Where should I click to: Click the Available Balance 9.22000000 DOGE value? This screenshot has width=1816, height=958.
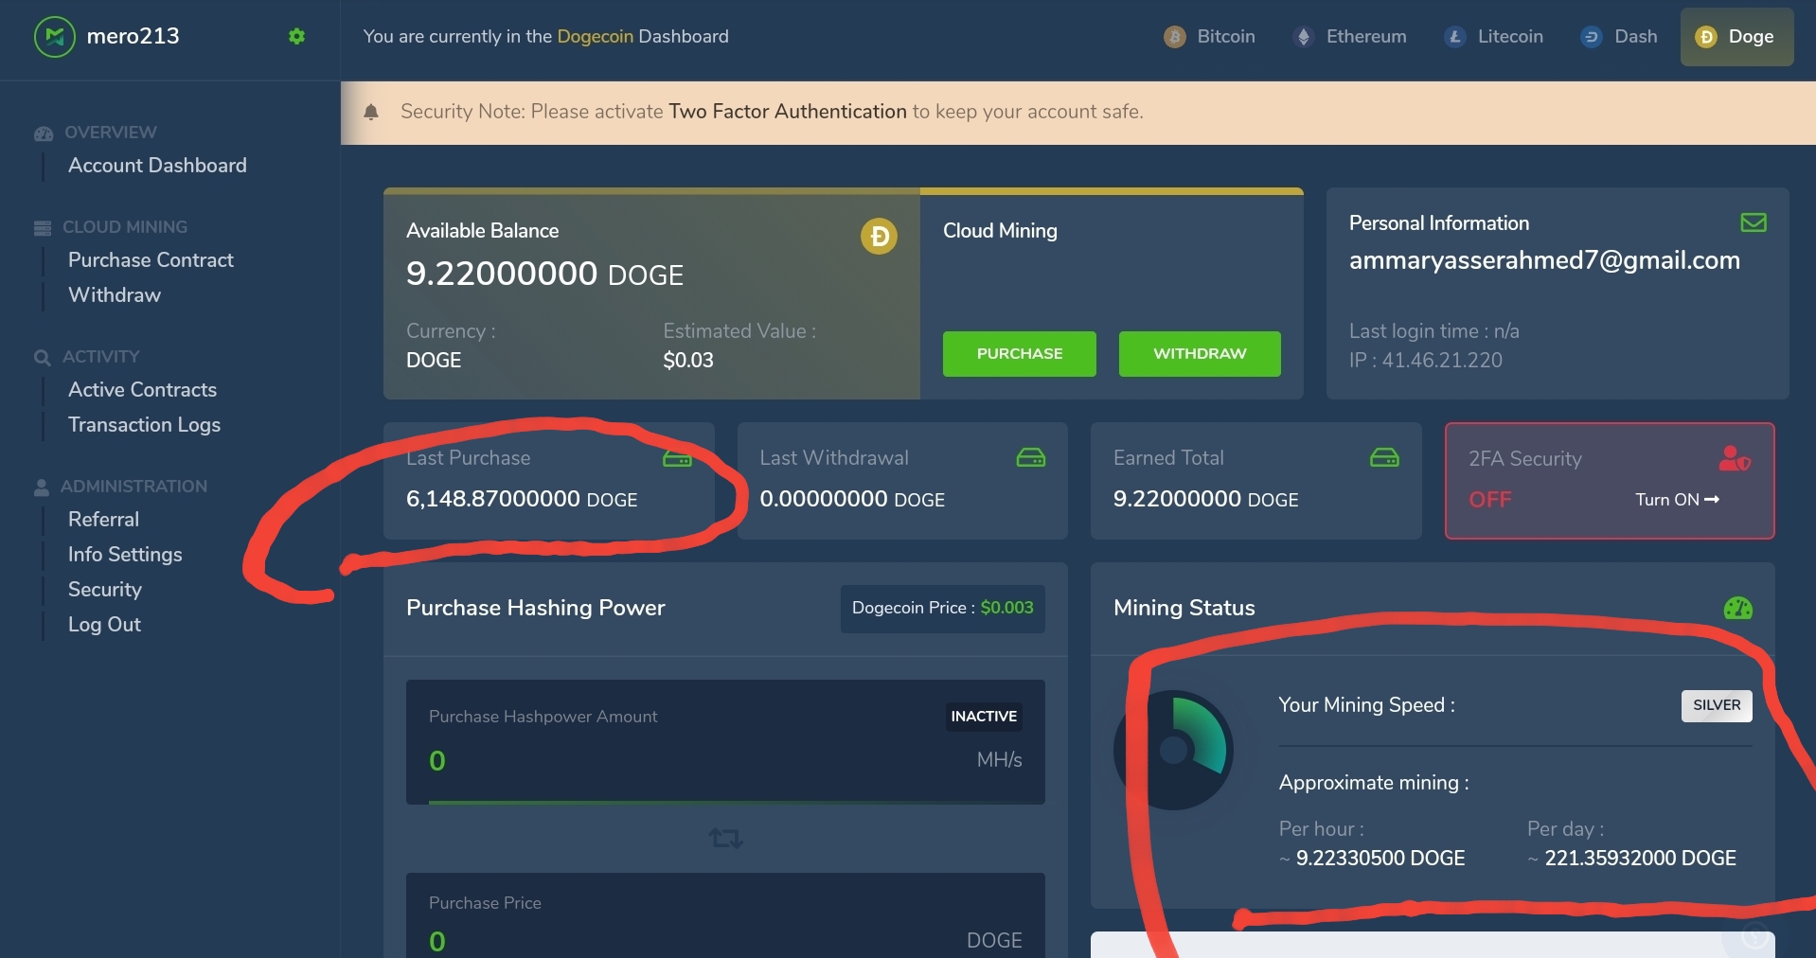coord(544,274)
